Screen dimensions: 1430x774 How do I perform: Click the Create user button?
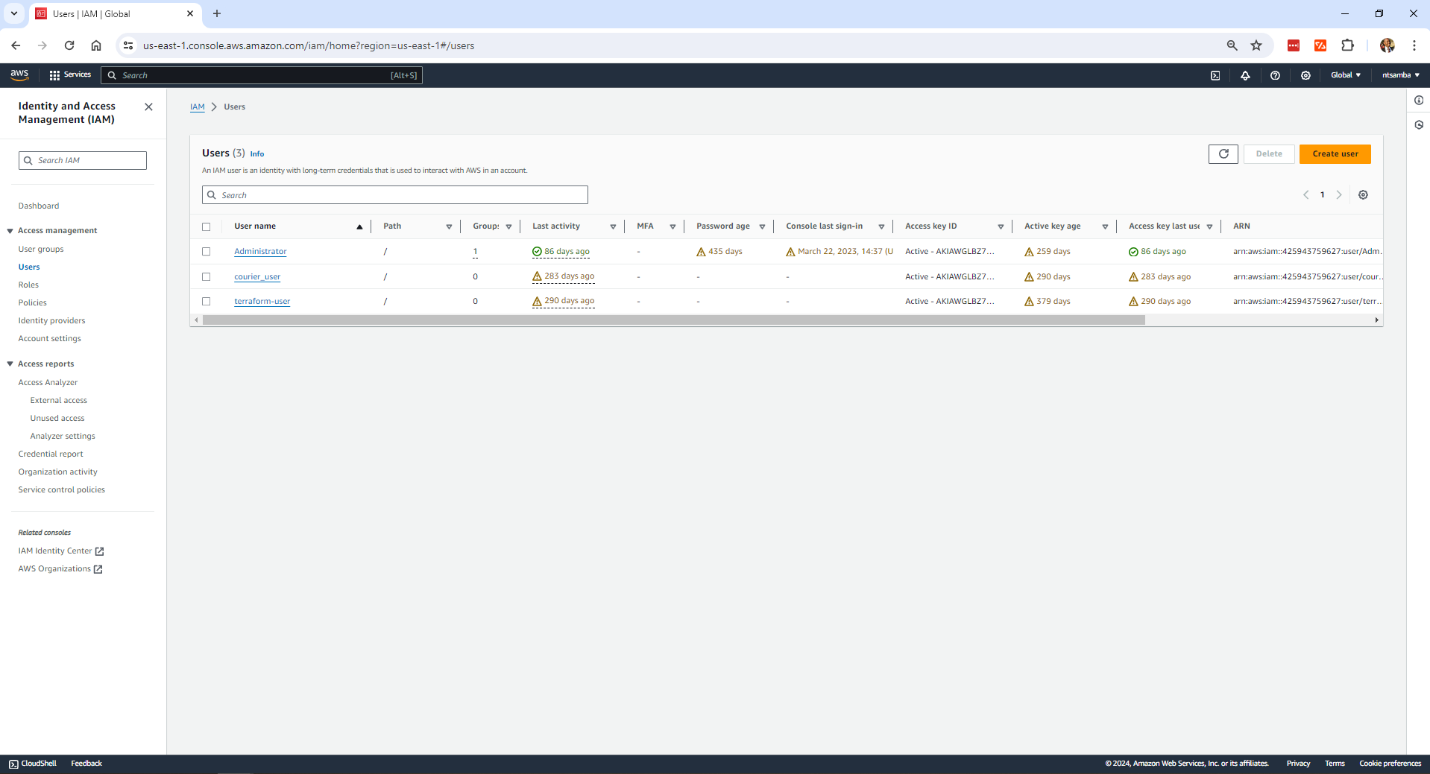pyautogui.click(x=1335, y=154)
